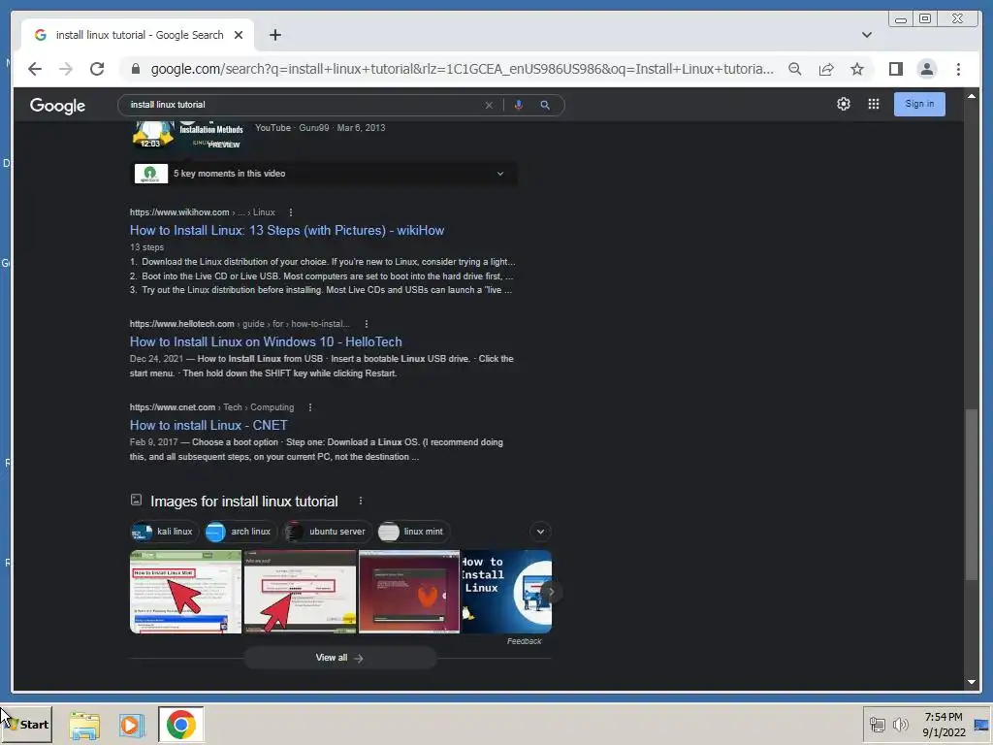Open more options for wikiHow result
993x745 pixels.
(290, 212)
